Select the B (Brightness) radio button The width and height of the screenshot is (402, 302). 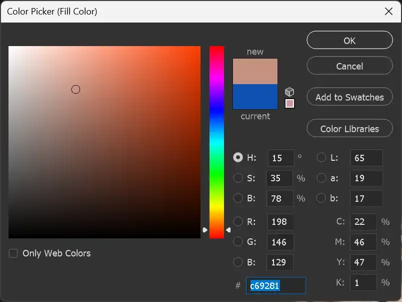pyautogui.click(x=238, y=198)
